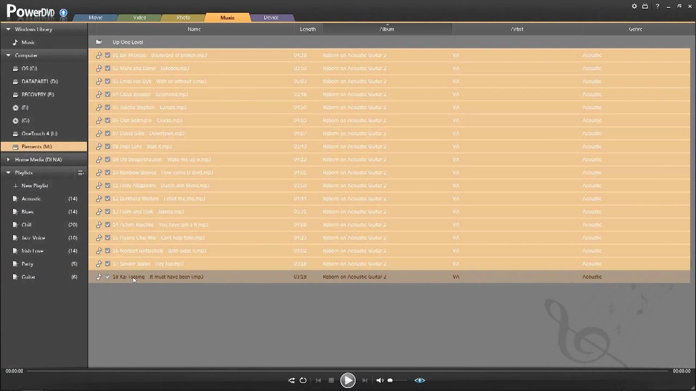Start playback with the Play button
Image resolution: width=696 pixels, height=391 pixels.
347,380
